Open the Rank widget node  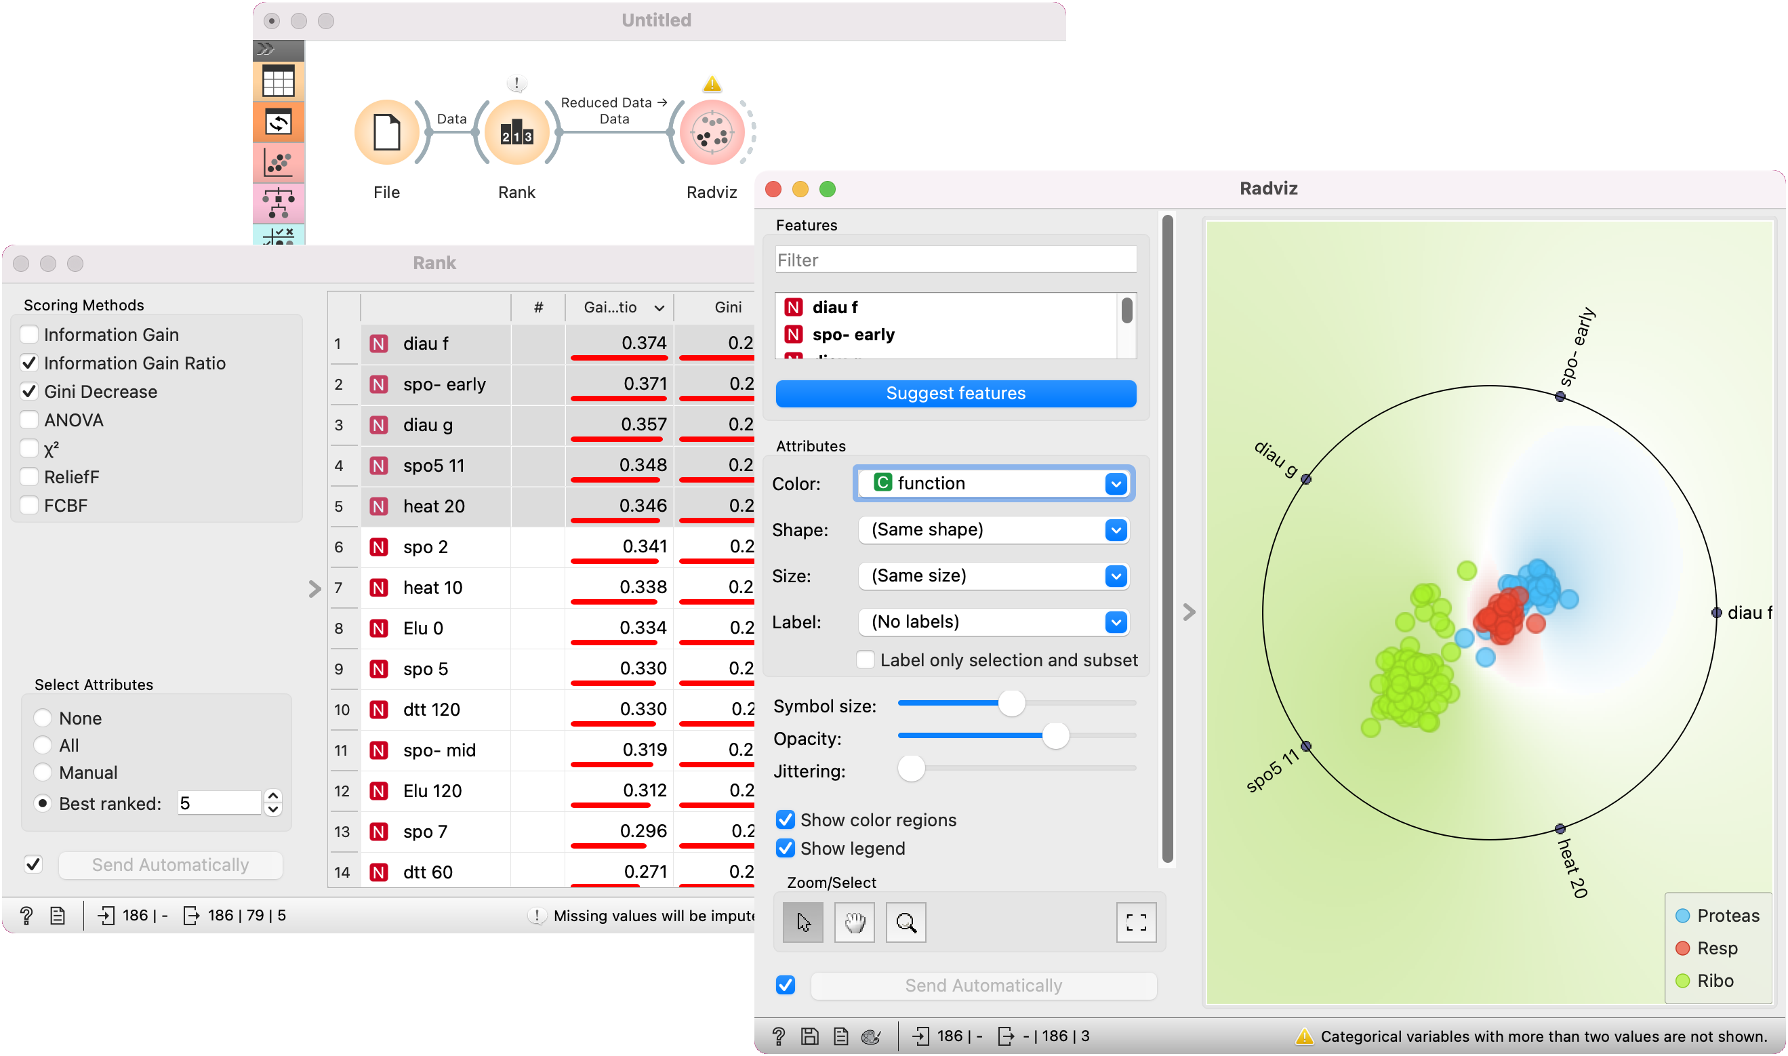point(516,132)
